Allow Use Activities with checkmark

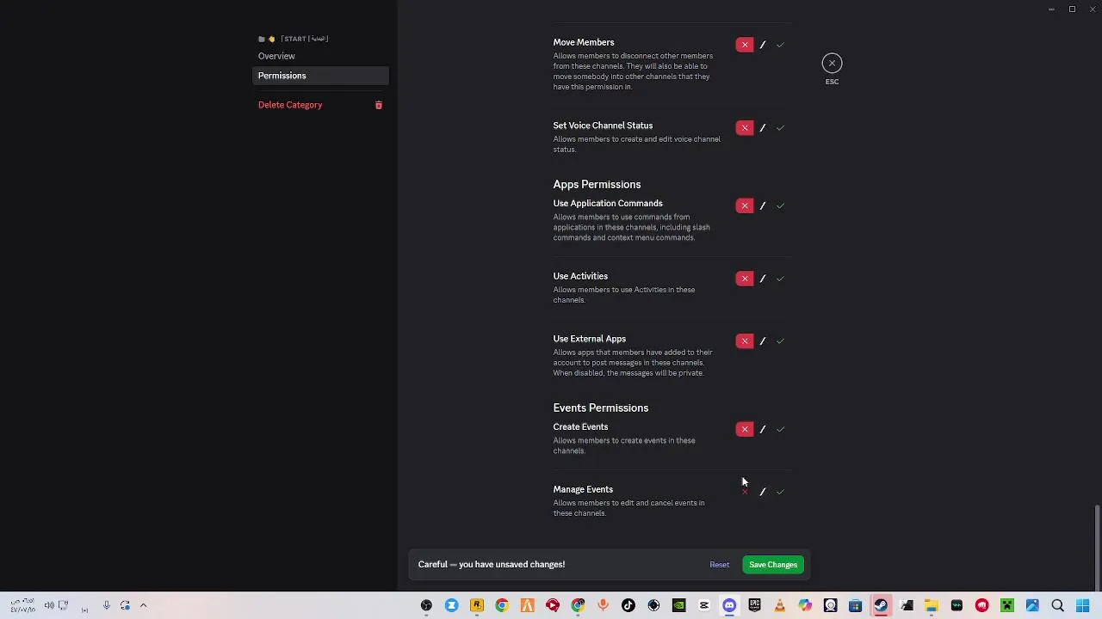pos(780,279)
